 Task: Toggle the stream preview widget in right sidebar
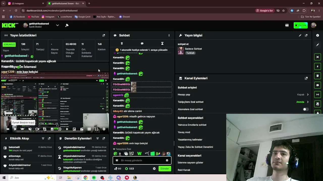click(x=317, y=57)
